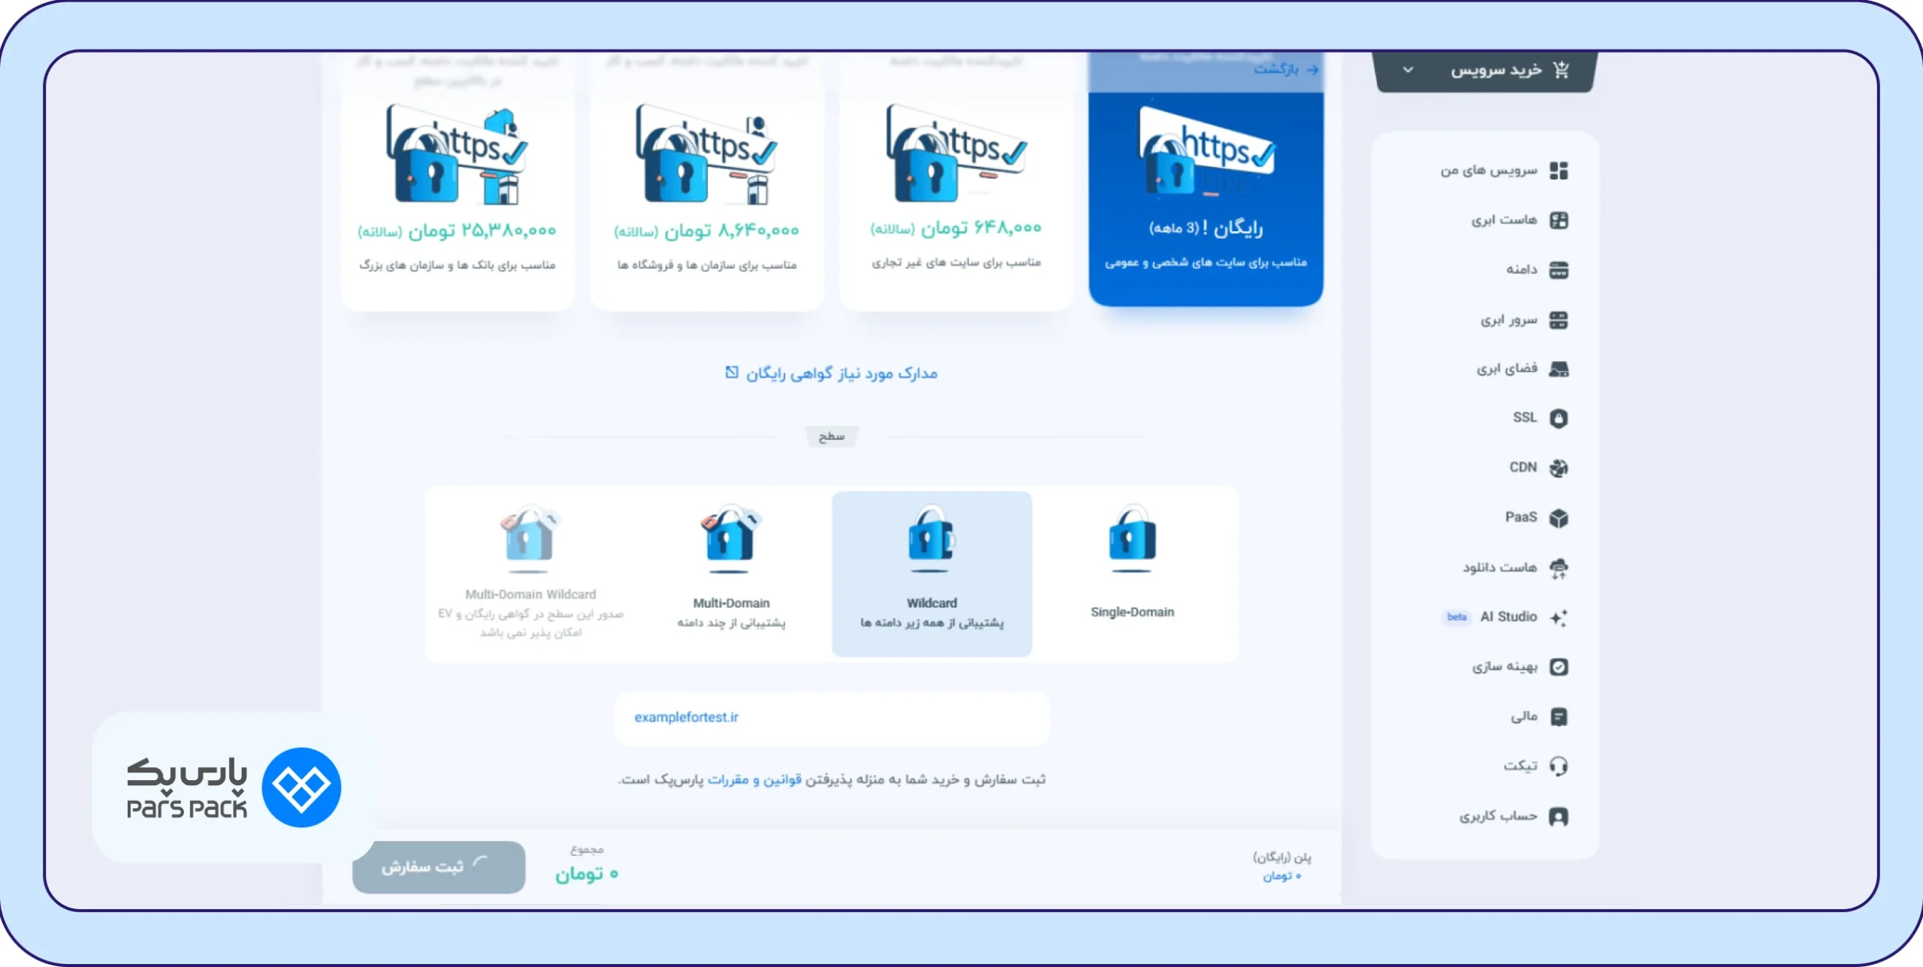Select the free رایگان 3-month SSL plan

1206,180
